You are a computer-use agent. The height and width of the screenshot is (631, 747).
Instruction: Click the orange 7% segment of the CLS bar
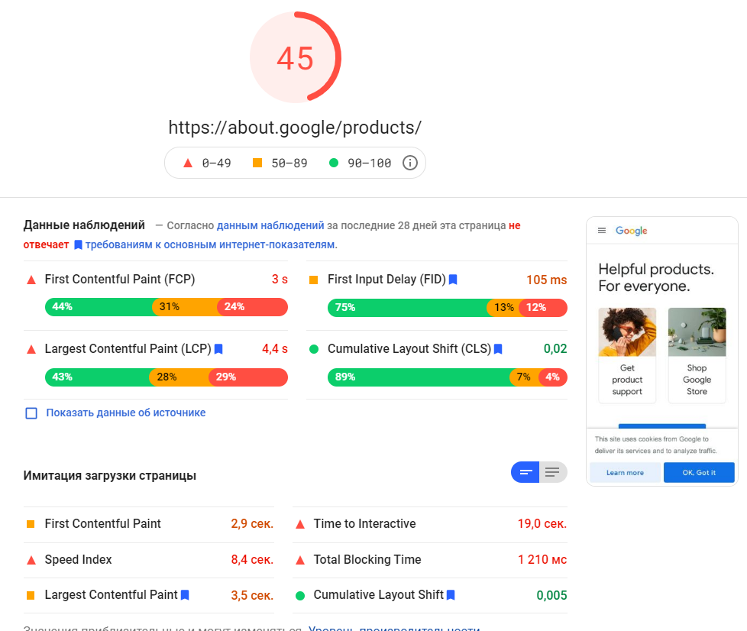point(525,377)
